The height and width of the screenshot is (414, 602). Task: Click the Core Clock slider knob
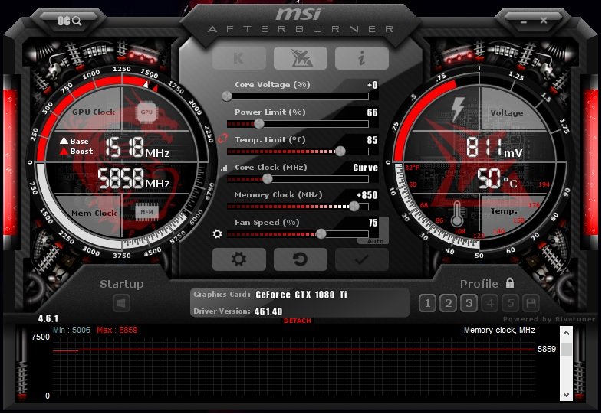click(267, 179)
